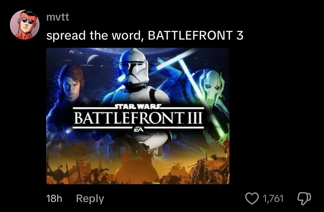
Task: Click the 18h timestamp
Action: (54, 199)
